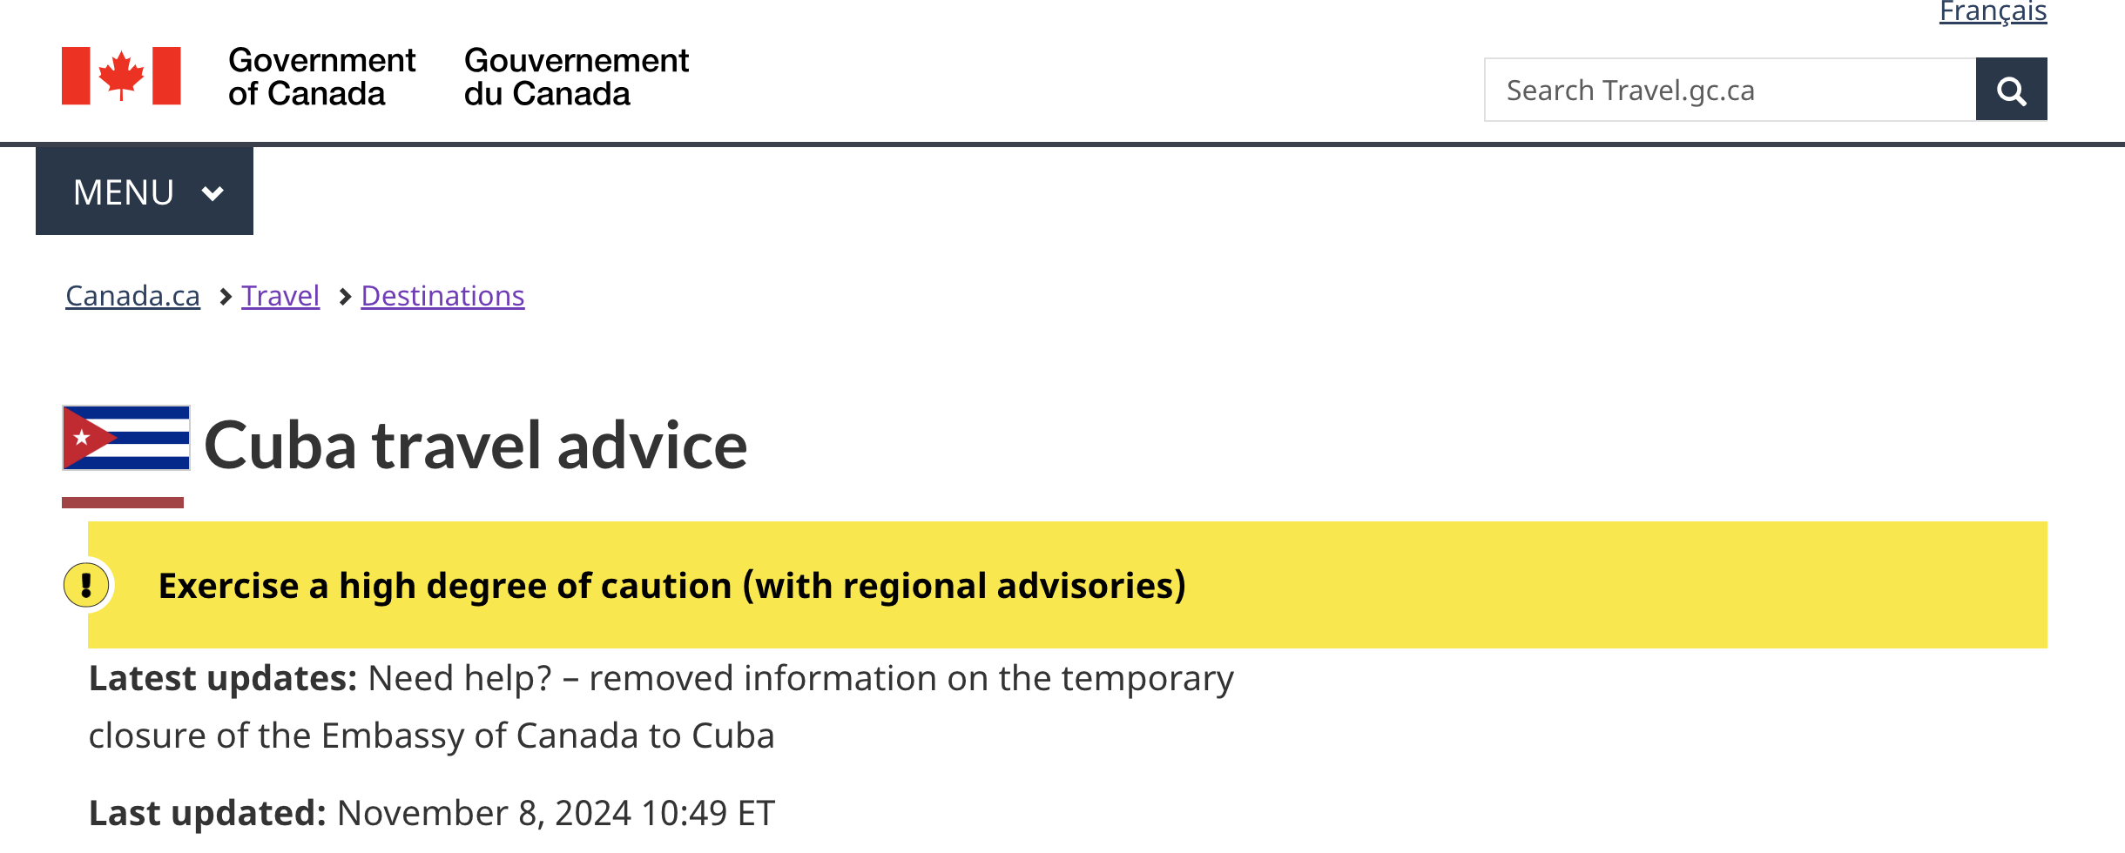
Task: Focus the Search Travel.gc.ca input field
Action: 1729,90
